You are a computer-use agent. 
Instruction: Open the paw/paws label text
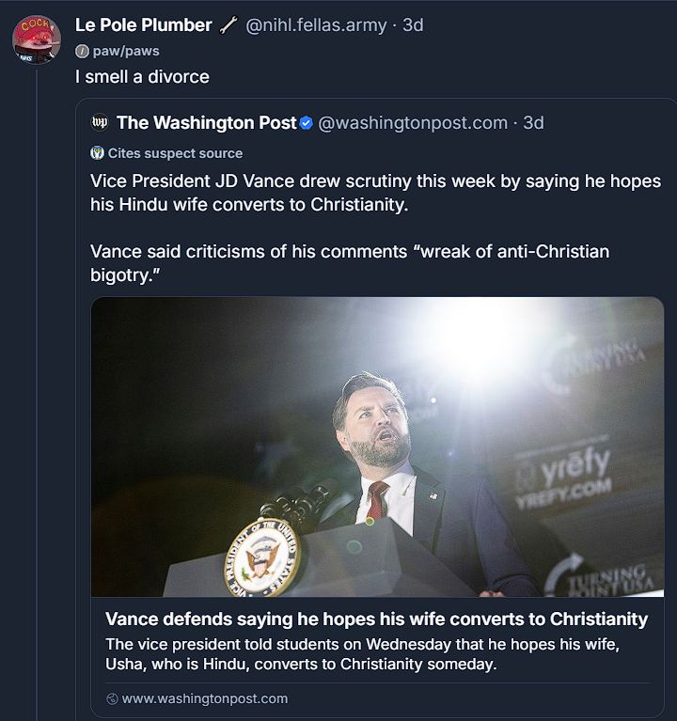126,52
